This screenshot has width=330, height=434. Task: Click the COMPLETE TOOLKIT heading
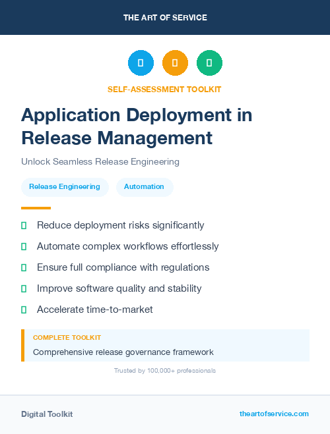[67, 338]
